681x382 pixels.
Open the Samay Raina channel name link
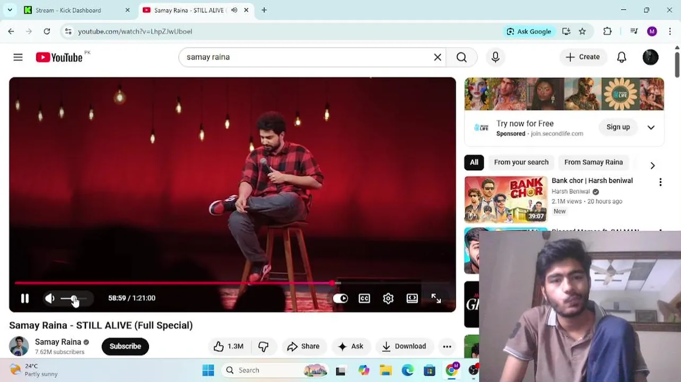58,342
